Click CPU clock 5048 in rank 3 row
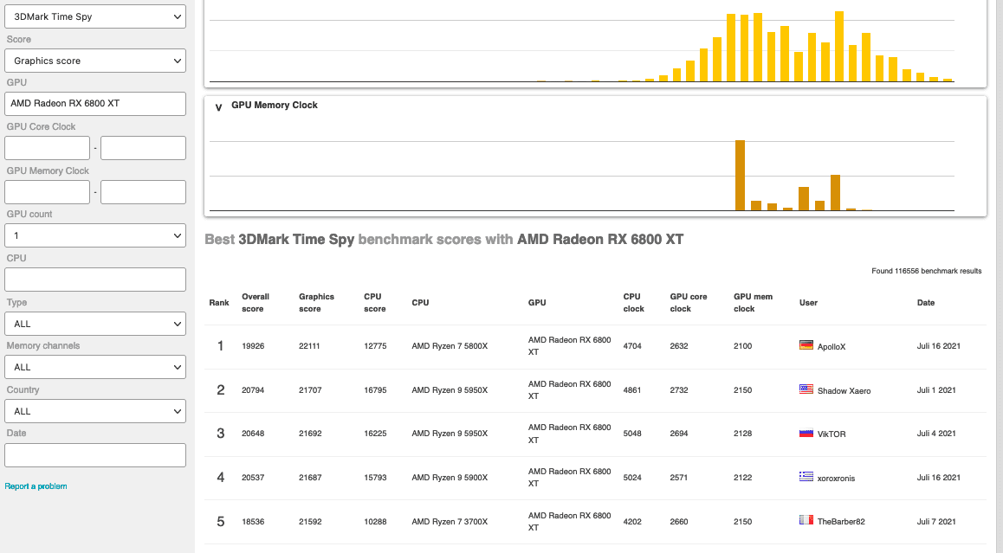 click(x=632, y=434)
